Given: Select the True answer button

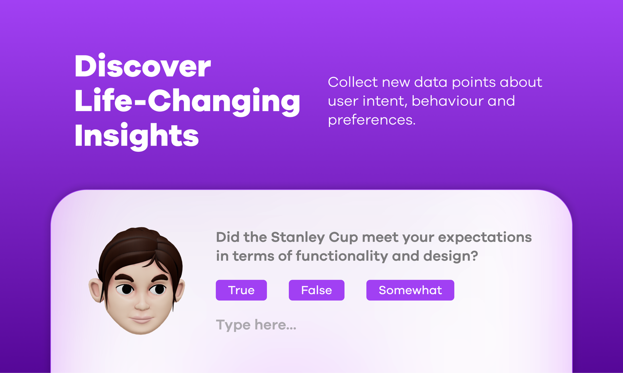Looking at the screenshot, I should pyautogui.click(x=241, y=290).
